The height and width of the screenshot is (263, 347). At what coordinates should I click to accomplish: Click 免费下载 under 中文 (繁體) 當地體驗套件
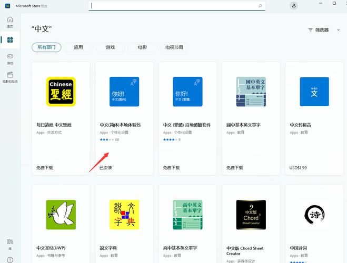171,168
